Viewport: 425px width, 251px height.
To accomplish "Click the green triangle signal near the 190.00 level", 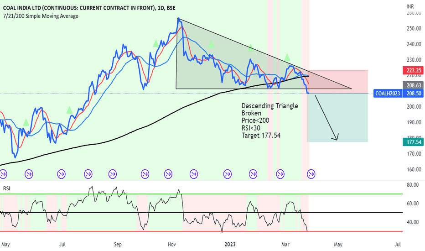I will [x=26, y=122].
